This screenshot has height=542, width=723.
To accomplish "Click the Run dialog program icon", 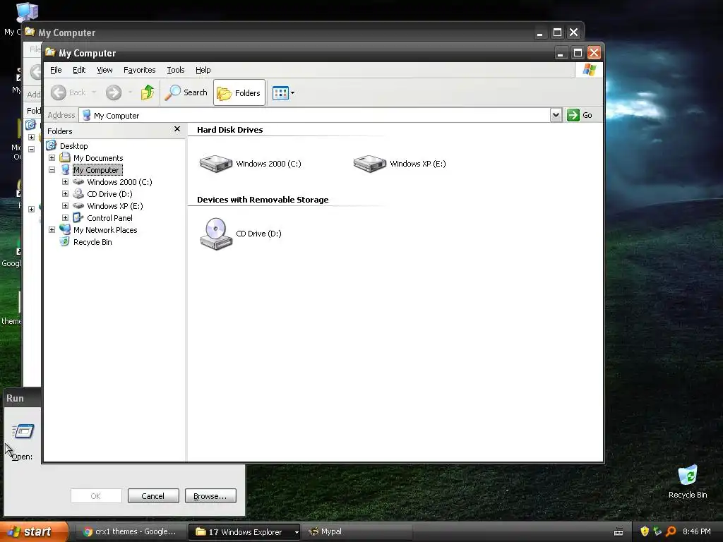I will tap(23, 431).
